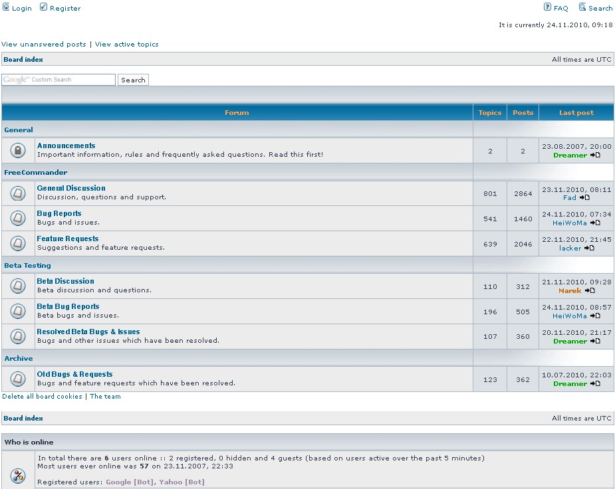Image resolution: width=615 pixels, height=489 pixels.
Task: Go to the bottom Board index link
Action: (23, 419)
